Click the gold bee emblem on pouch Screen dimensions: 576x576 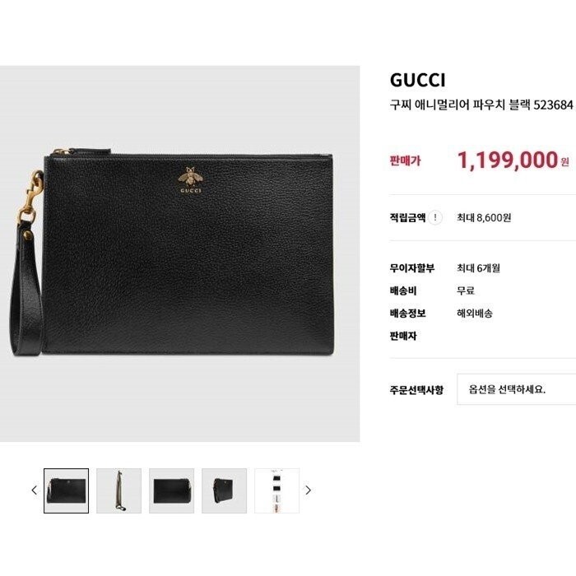[x=190, y=175]
